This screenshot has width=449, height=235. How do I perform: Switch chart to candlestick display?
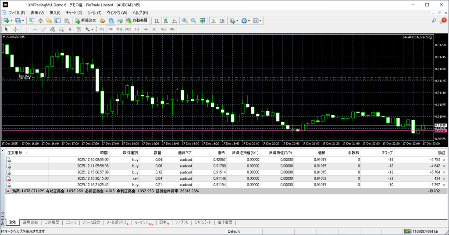166,21
